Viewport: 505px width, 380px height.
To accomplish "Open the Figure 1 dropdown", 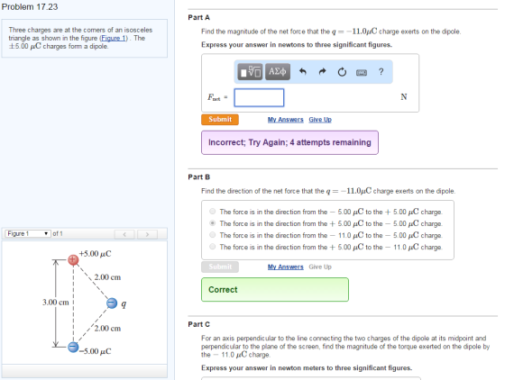I will pyautogui.click(x=28, y=233).
